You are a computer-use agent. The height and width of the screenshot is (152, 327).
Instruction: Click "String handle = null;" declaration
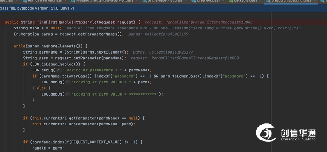(38, 28)
